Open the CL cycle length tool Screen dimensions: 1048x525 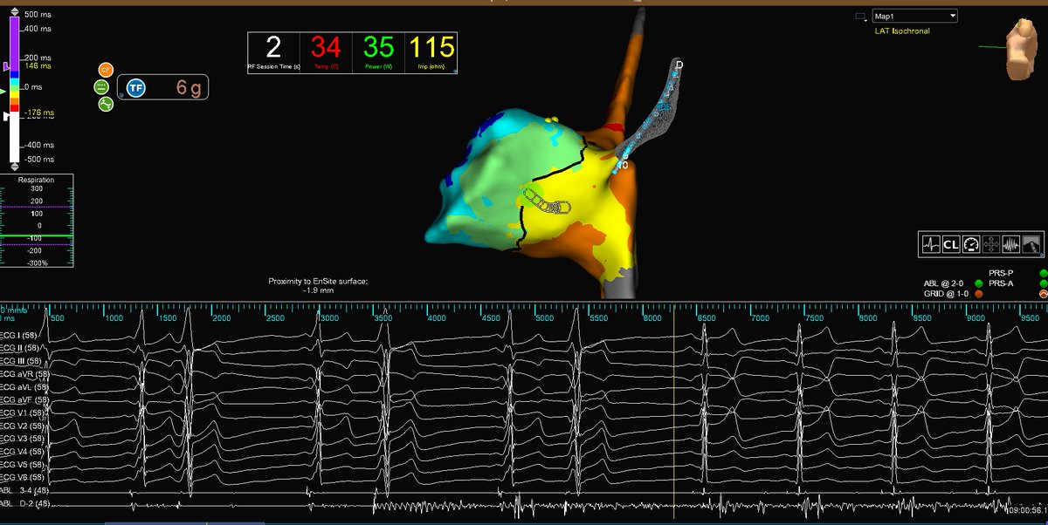(x=951, y=244)
